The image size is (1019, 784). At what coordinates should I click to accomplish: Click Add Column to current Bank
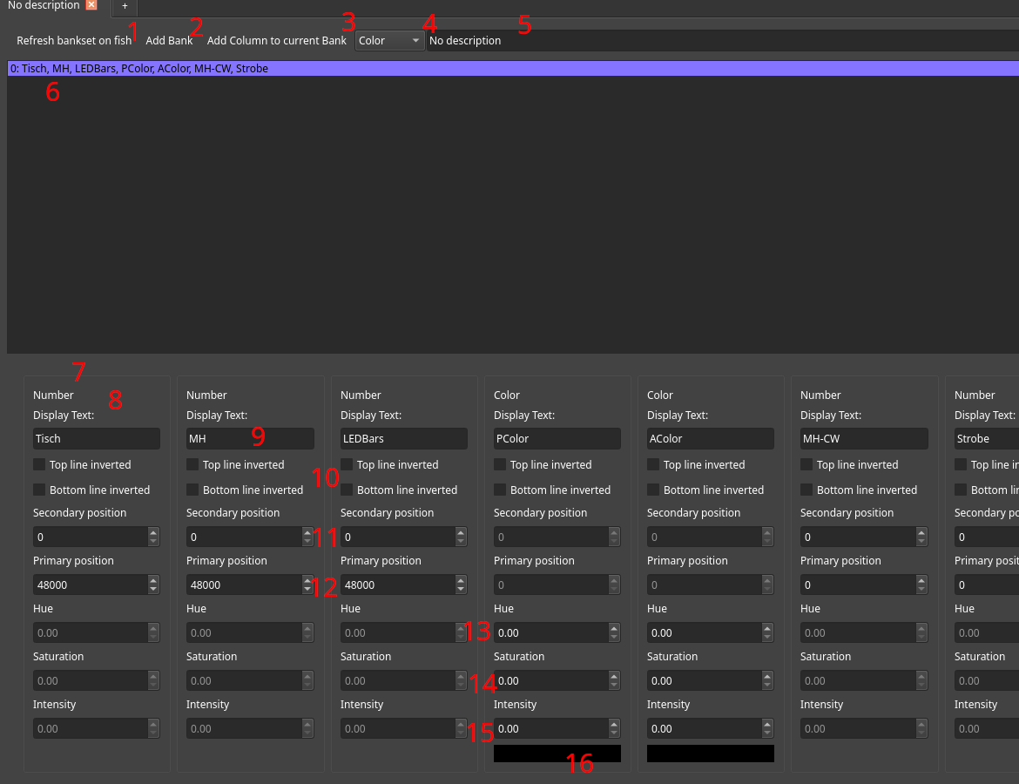pos(276,40)
